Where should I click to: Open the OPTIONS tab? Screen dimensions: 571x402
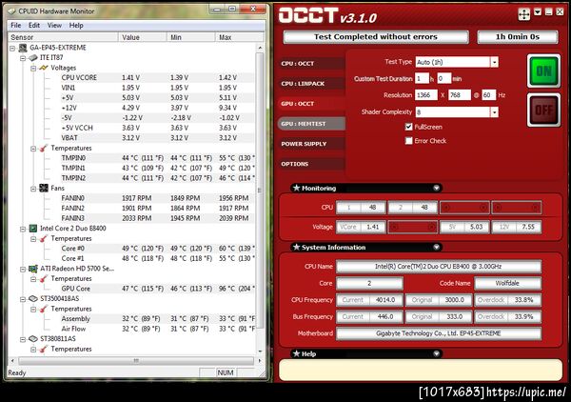[x=312, y=164]
